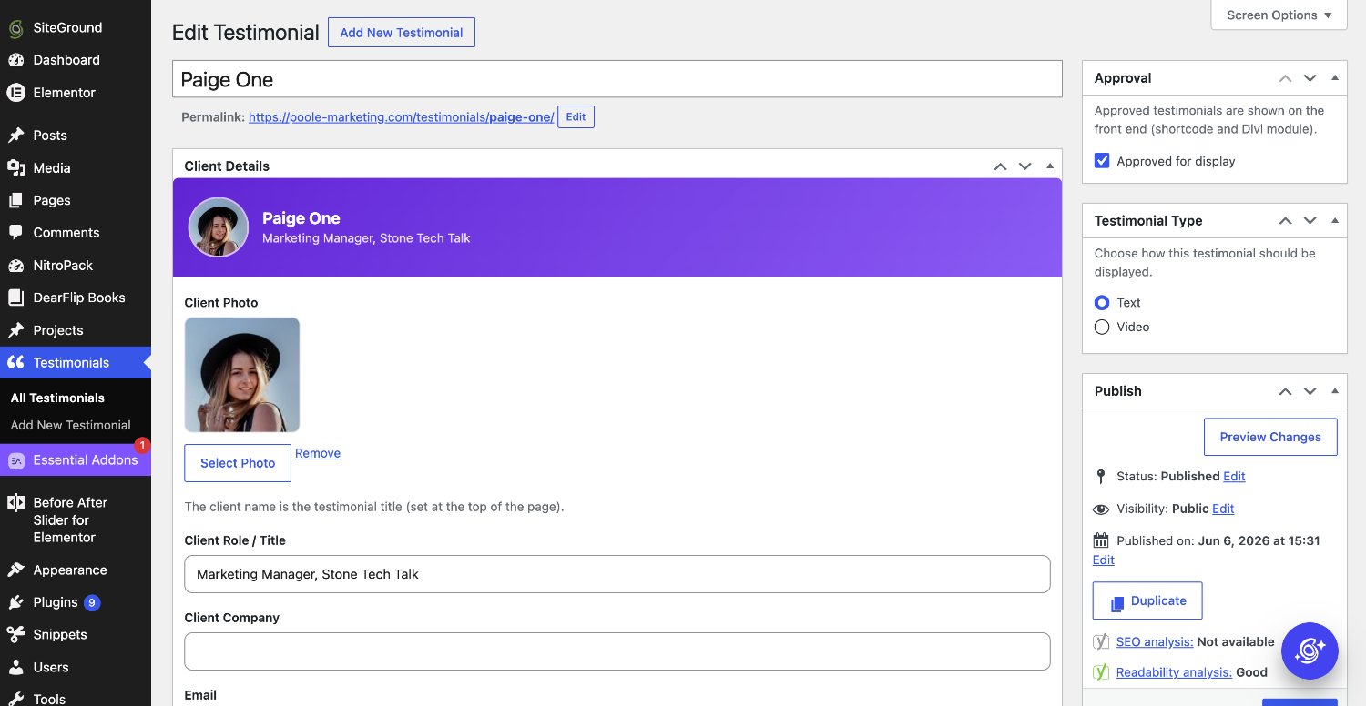Screen dimensions: 1366x706
Task: Go to Appearance menu
Action: pos(70,570)
